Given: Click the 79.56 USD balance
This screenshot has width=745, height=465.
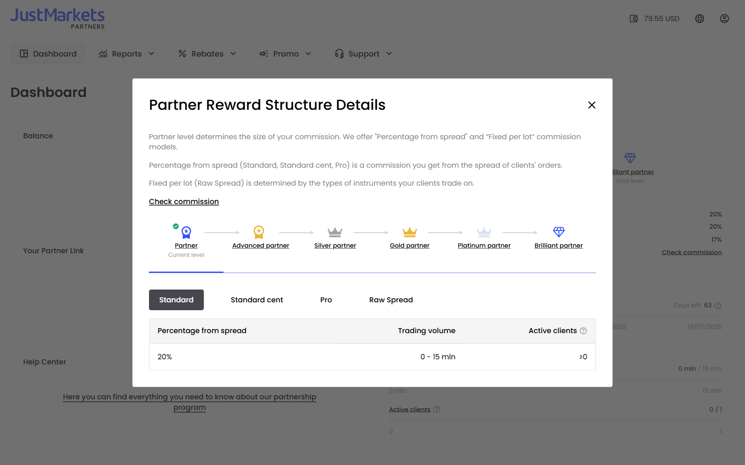Looking at the screenshot, I should click(x=661, y=18).
